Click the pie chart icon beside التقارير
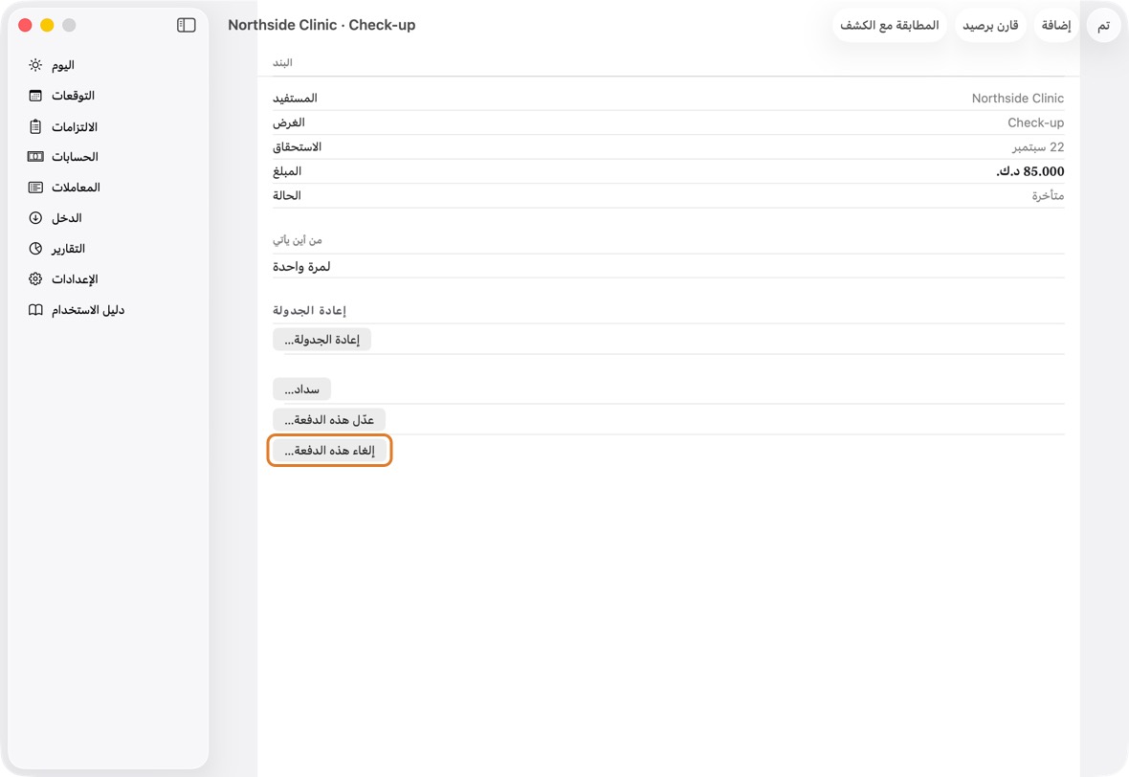 click(x=35, y=249)
